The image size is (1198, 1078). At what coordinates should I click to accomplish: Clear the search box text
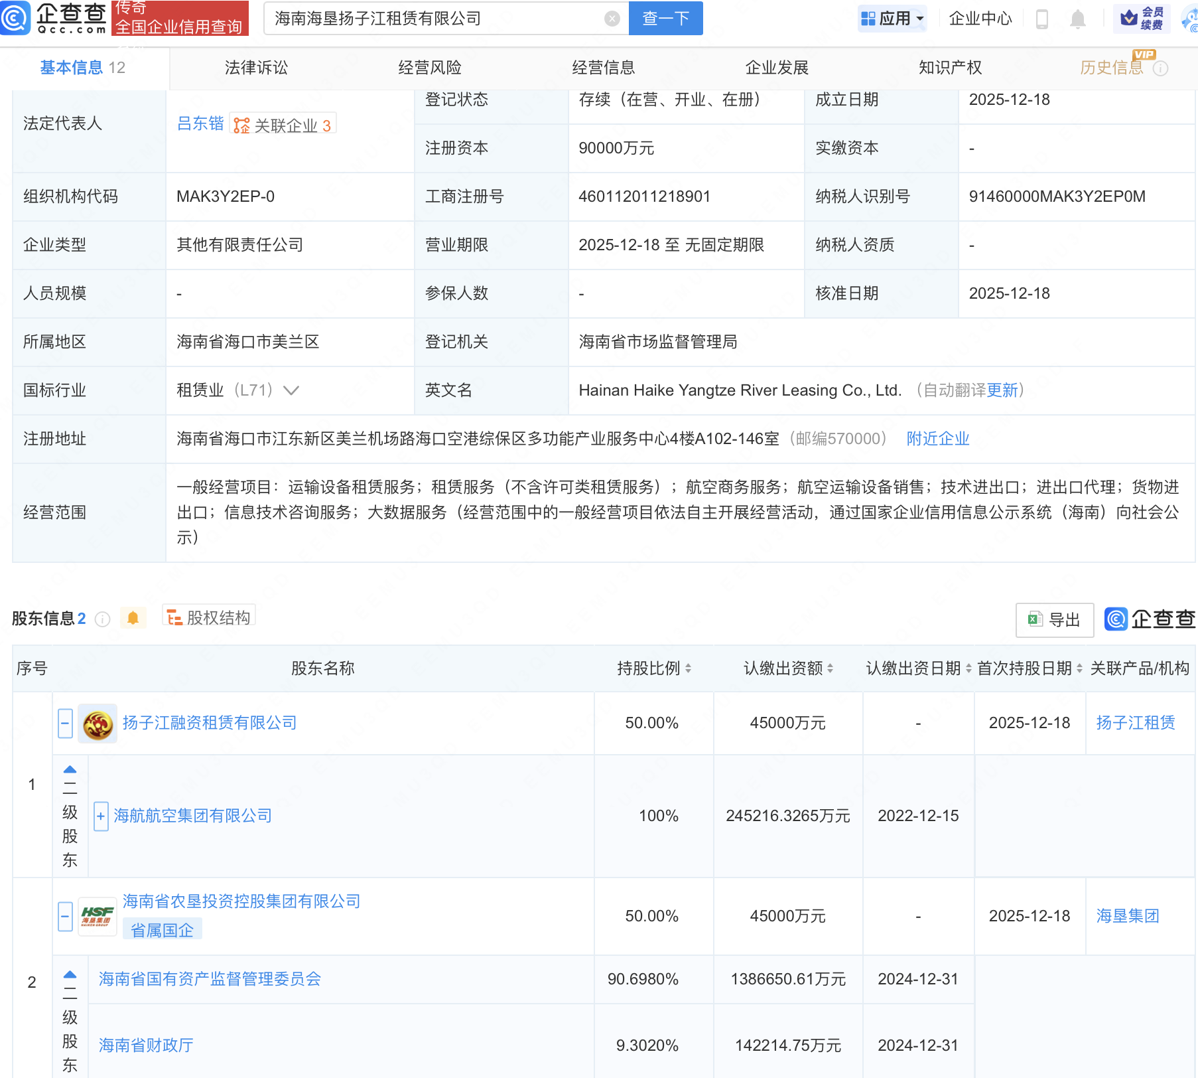point(612,19)
